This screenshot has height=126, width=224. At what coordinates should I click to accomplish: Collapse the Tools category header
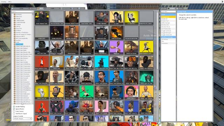tap(168, 15)
